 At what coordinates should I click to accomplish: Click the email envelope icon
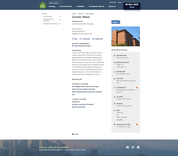73,46
